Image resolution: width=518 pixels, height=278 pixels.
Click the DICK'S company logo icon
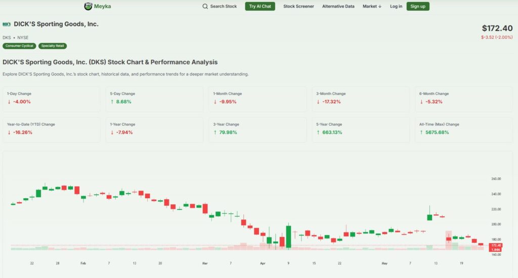click(x=7, y=24)
